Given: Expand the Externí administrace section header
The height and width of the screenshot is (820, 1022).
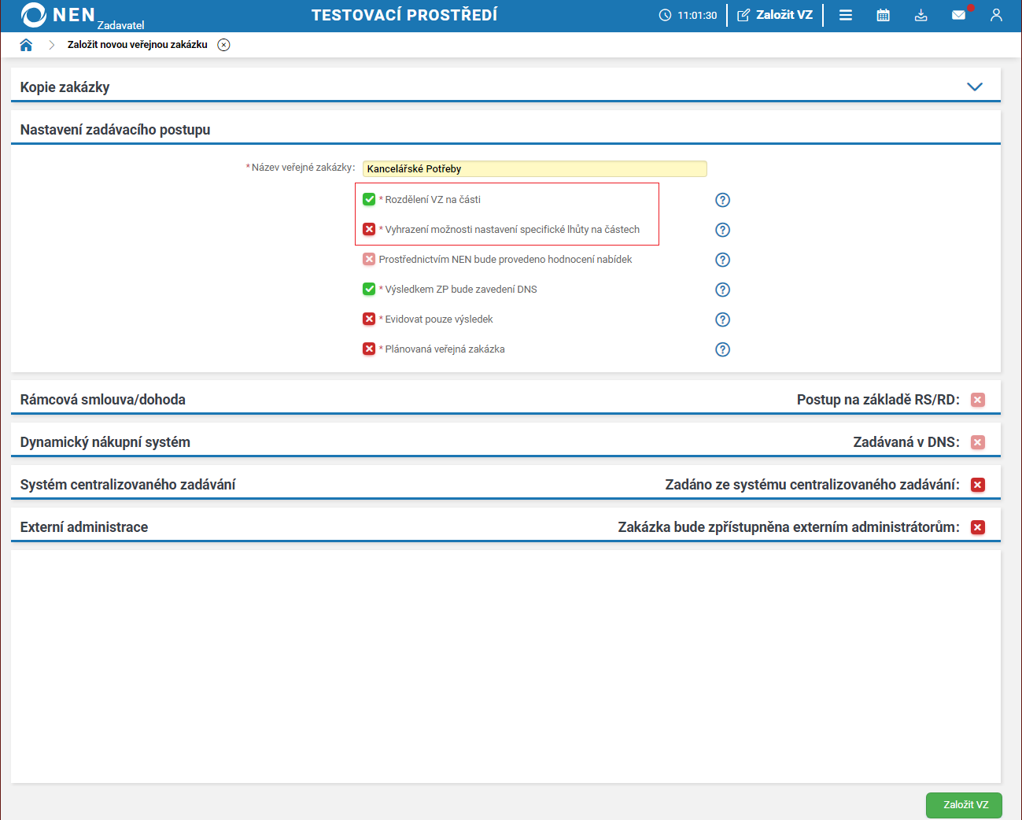Looking at the screenshot, I should [84, 527].
